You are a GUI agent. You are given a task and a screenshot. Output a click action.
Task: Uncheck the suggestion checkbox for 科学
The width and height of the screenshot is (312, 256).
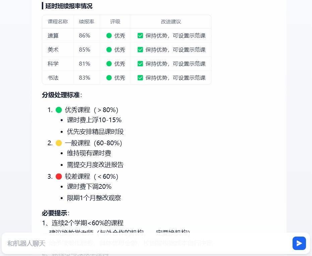(140, 64)
